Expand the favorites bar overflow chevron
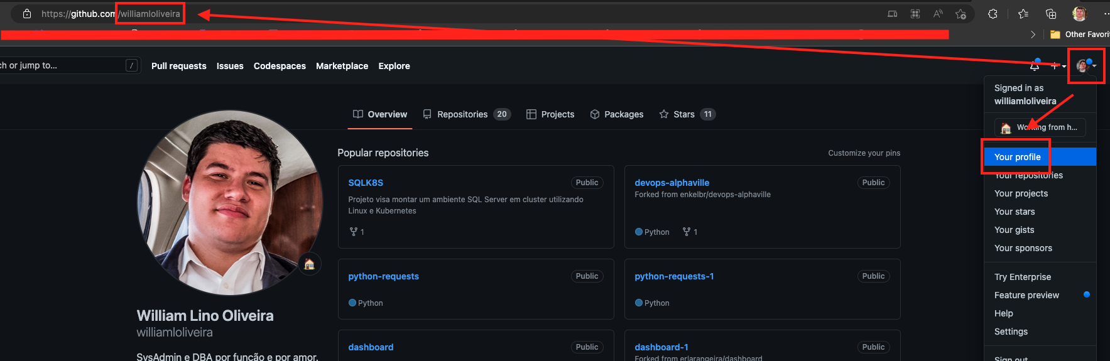1110x361 pixels. tap(1033, 35)
